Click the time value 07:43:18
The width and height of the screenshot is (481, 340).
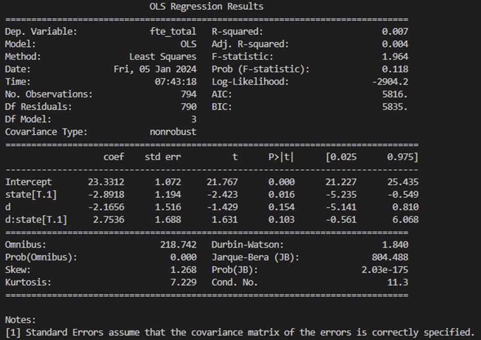(x=176, y=82)
